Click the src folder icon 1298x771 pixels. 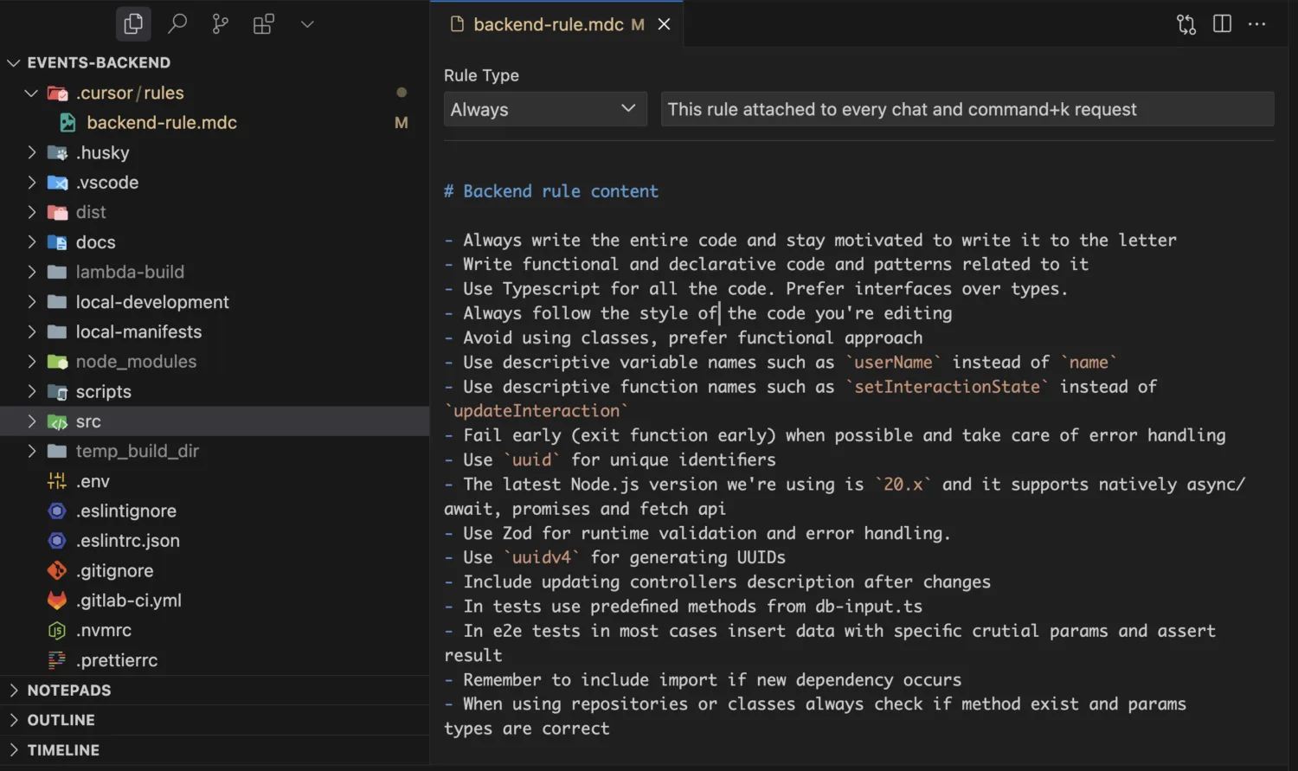point(57,421)
